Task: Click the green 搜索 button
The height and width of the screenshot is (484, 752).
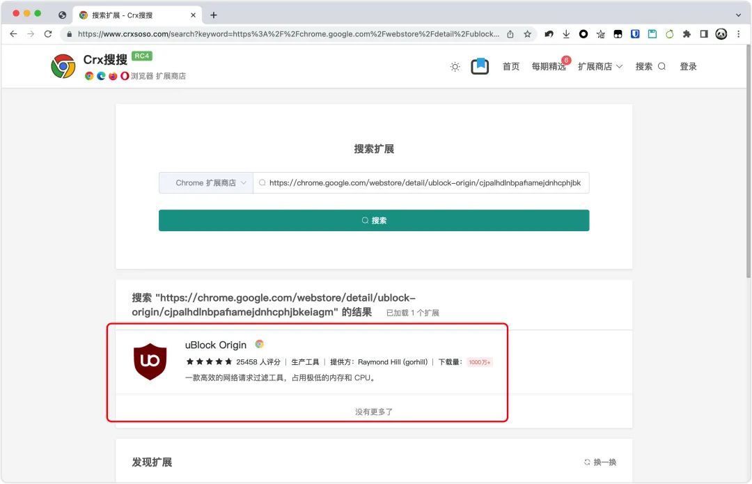Action: point(374,220)
